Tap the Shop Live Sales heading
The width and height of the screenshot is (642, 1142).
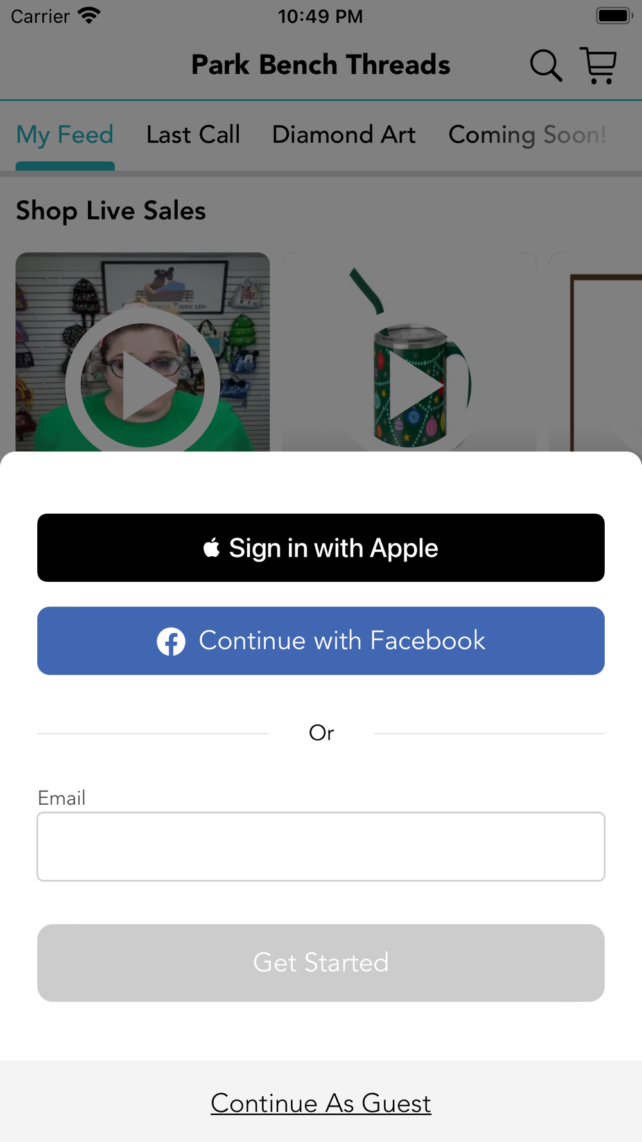coord(111,211)
